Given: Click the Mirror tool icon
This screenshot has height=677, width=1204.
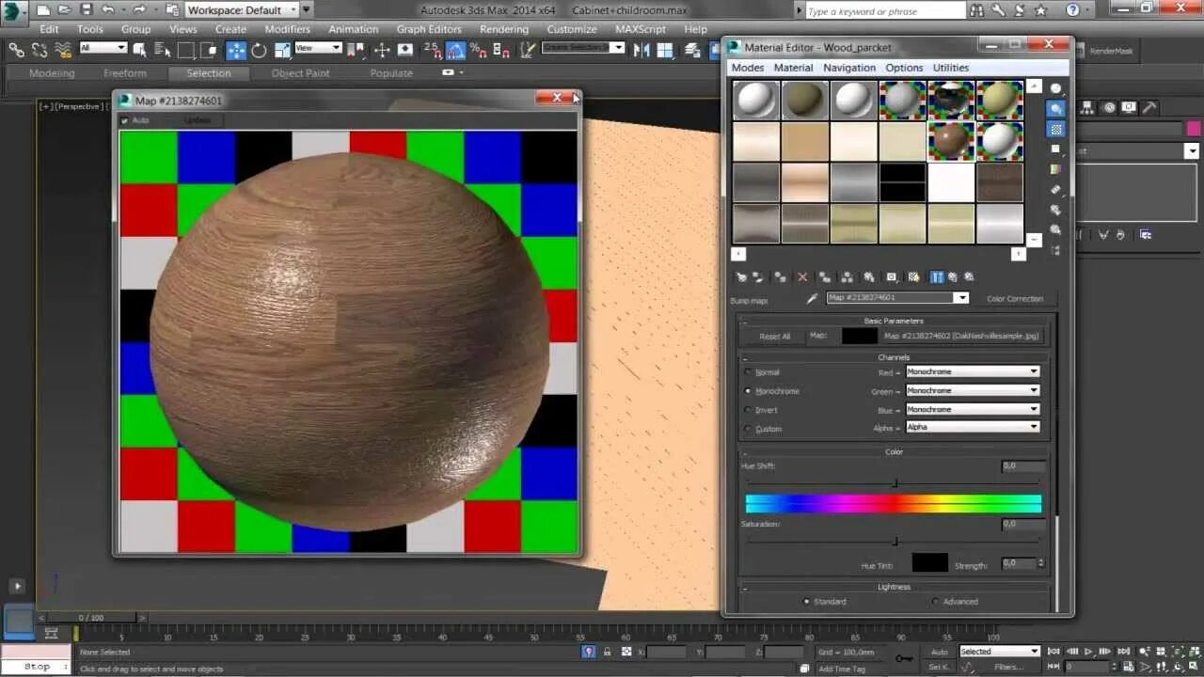Looking at the screenshot, I should click(x=642, y=50).
